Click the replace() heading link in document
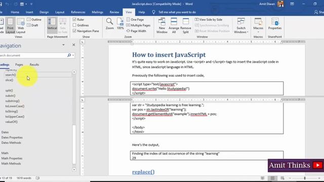The image size is (324, 182). pyautogui.click(x=143, y=172)
